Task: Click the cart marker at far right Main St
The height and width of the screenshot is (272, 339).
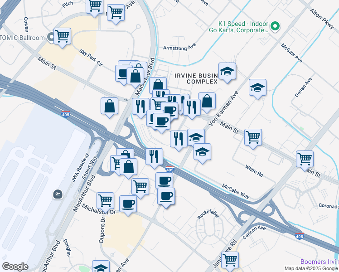Action: click(305, 160)
